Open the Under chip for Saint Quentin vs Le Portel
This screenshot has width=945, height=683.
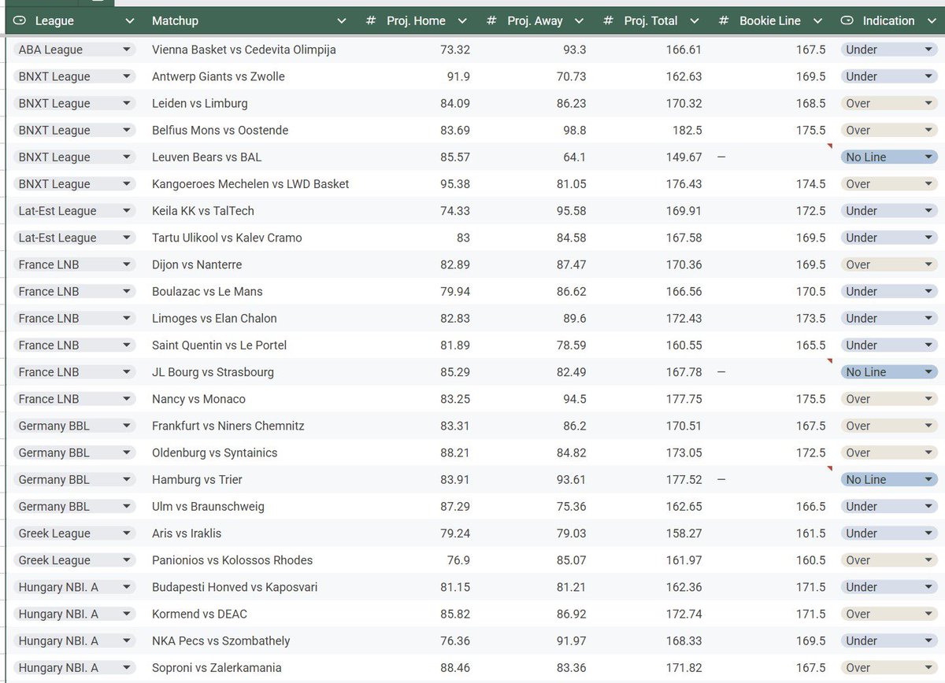[888, 345]
